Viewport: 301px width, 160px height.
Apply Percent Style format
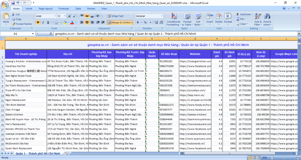click(x=145, y=22)
